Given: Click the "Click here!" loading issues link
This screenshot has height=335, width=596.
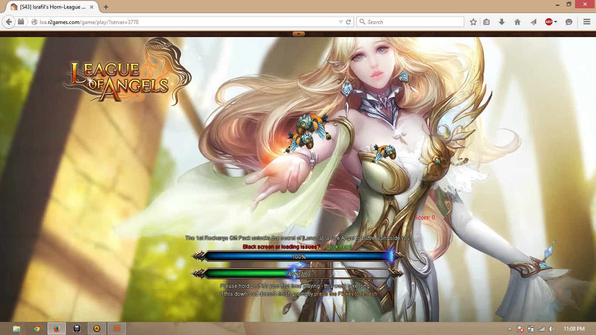Looking at the screenshot, I should tap(339, 247).
